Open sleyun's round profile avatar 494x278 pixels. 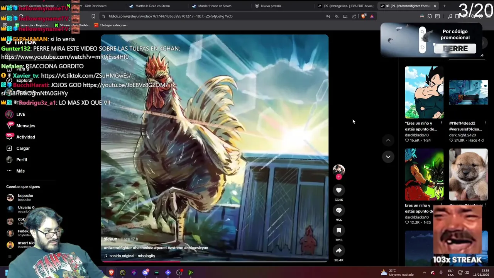point(338,170)
